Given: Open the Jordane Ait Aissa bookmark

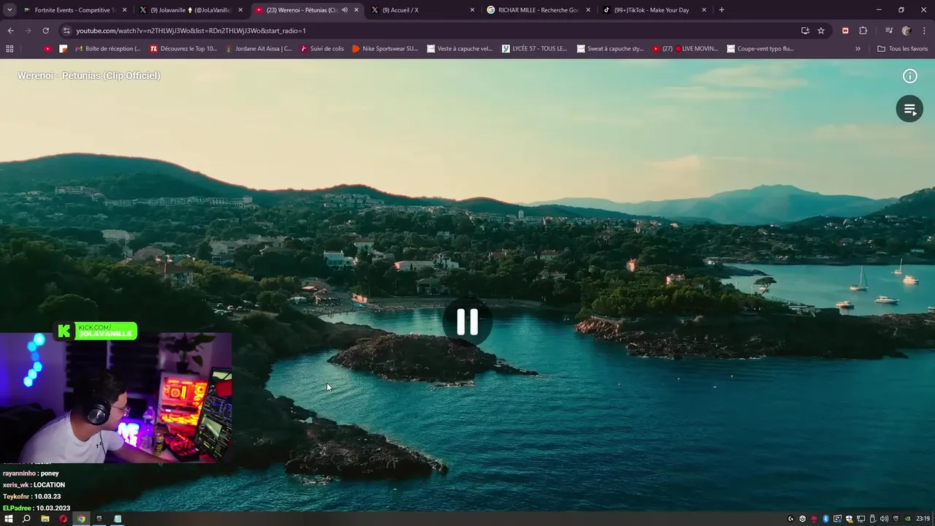Looking at the screenshot, I should coord(258,49).
